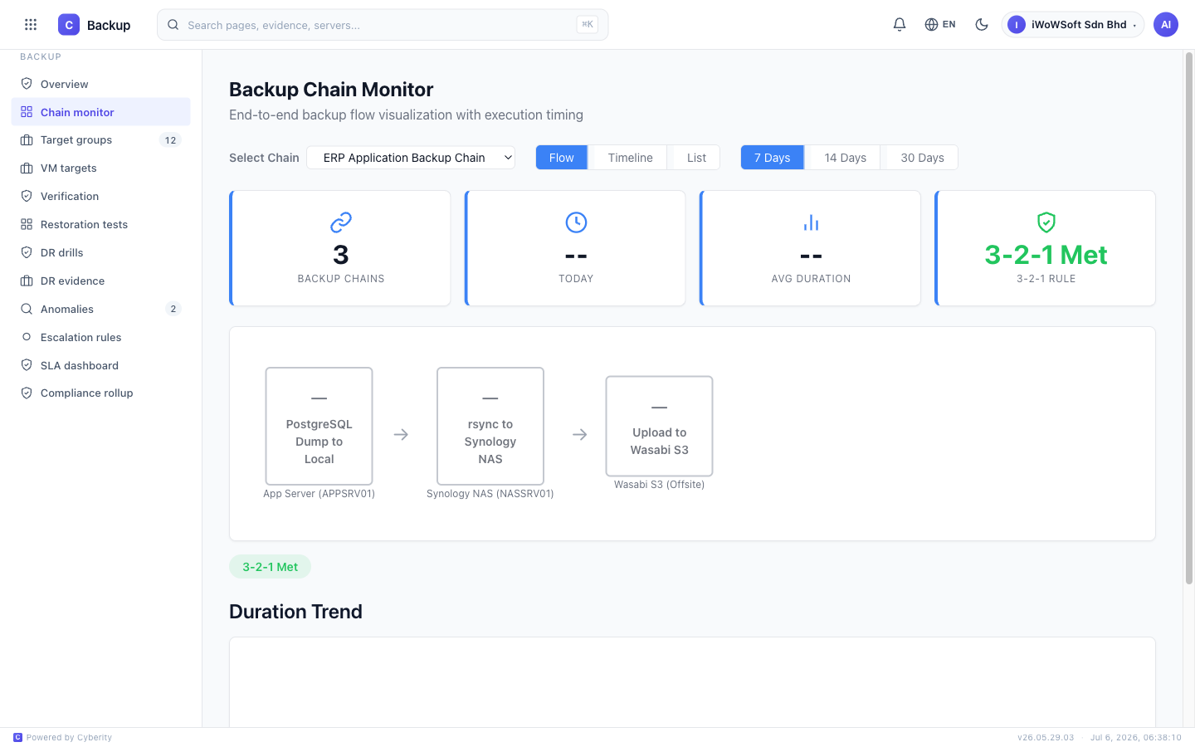Click the version v26.05.29.03 text
Viewport: 1195px width, 747px height.
click(x=1046, y=737)
